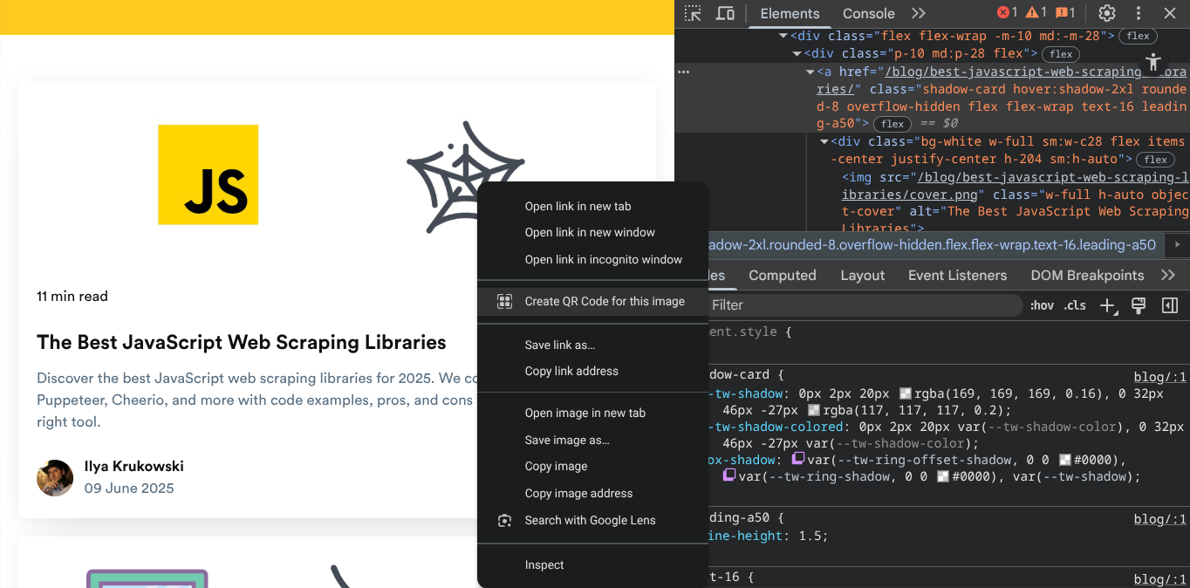Toggle the .cls element classes button
This screenshot has height=588, width=1190.
pos(1075,305)
